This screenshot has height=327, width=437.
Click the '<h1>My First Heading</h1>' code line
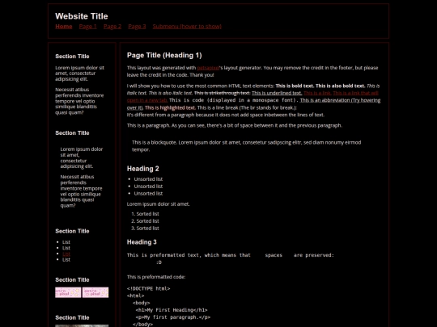pyautogui.click(x=172, y=310)
